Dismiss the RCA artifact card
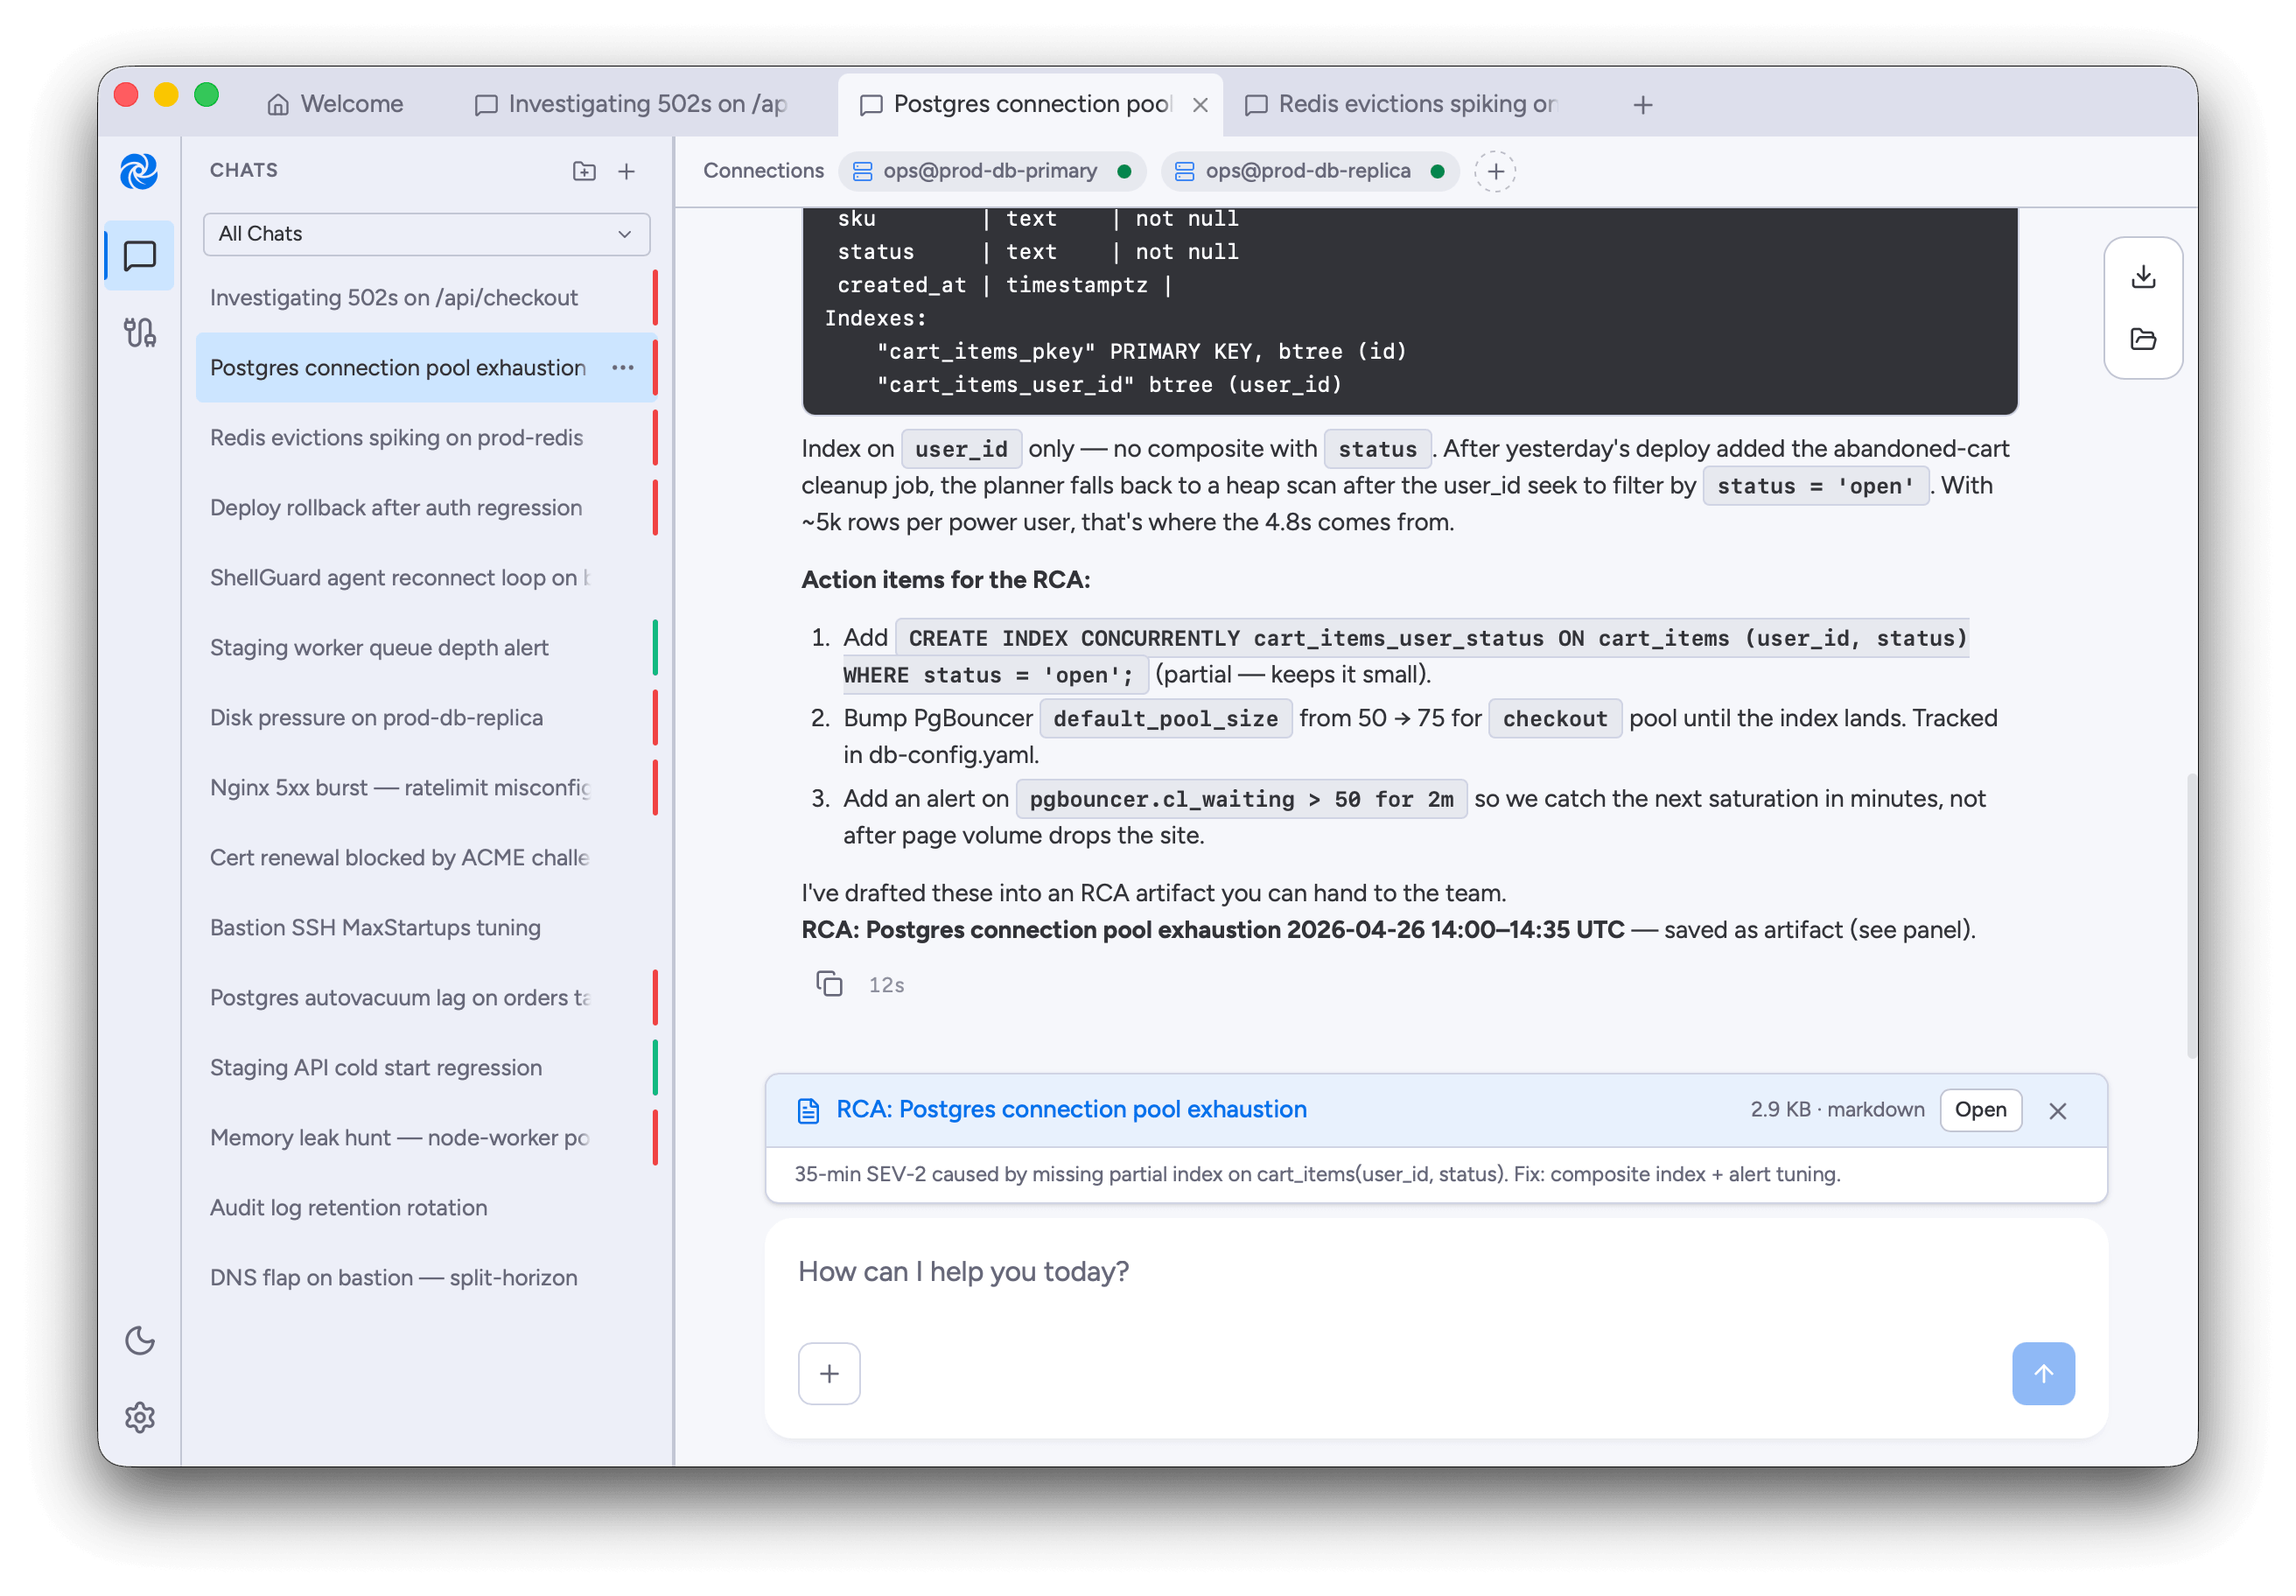This screenshot has width=2296, height=1596. 2058,1110
